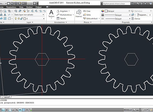Click the search keyword input field

pos(116,4)
